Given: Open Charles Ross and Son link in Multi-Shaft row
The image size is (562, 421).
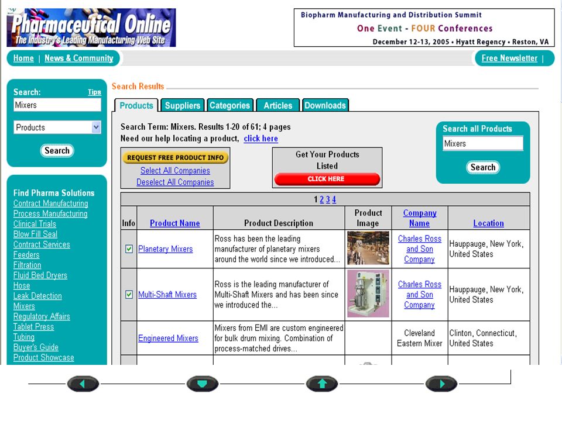Looking at the screenshot, I should (x=420, y=294).
